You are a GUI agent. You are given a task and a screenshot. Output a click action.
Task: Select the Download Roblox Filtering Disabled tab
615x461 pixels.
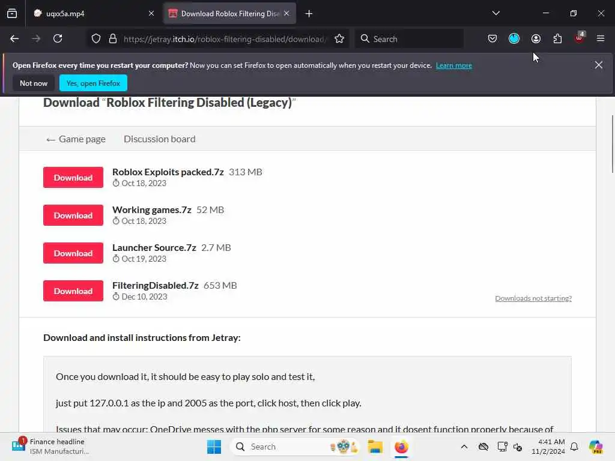pos(229,13)
